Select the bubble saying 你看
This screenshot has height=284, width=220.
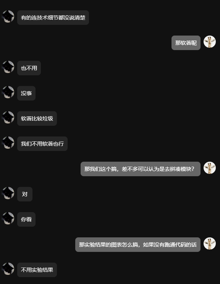pyautogui.click(x=26, y=219)
